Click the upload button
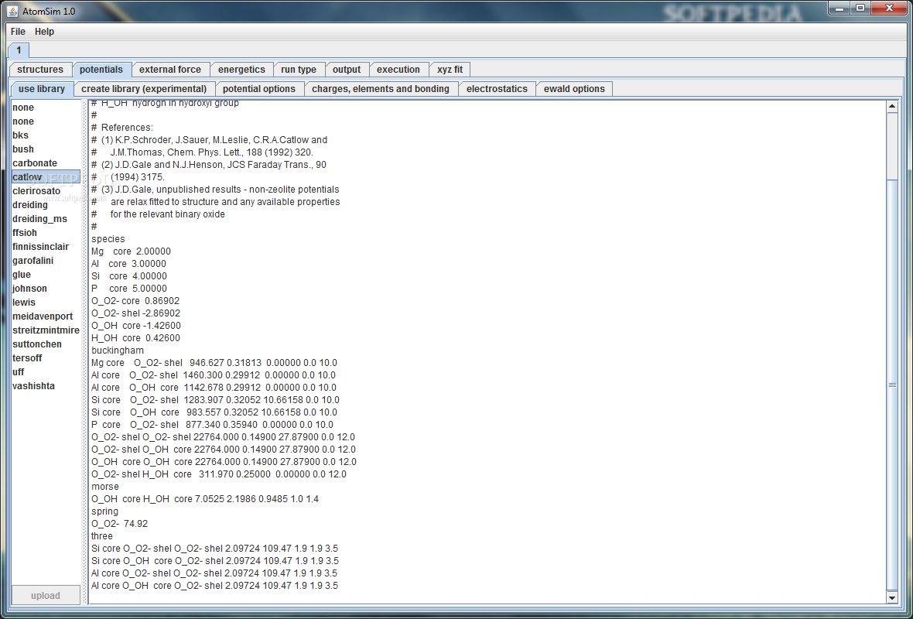This screenshot has width=913, height=619. [x=46, y=595]
